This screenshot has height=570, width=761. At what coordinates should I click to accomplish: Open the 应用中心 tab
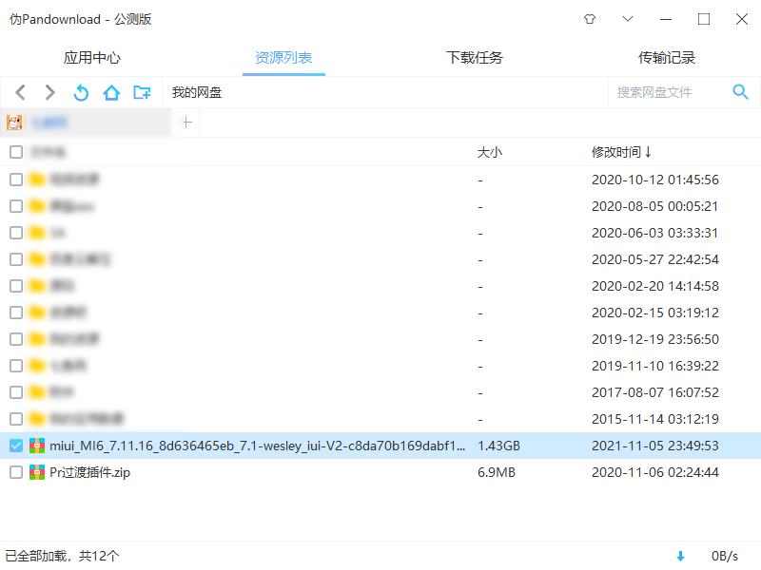coord(91,57)
